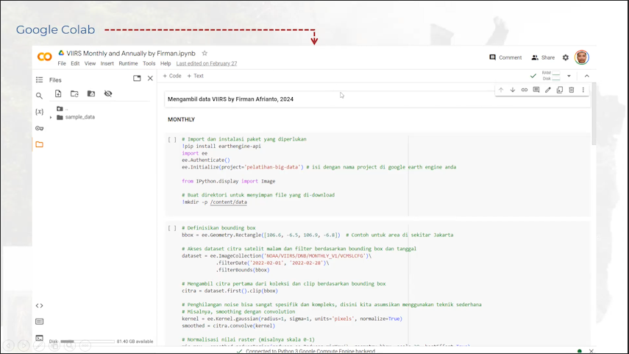Open the Terminal icon at sidebar bottom
The image size is (629, 354).
pyautogui.click(x=40, y=338)
